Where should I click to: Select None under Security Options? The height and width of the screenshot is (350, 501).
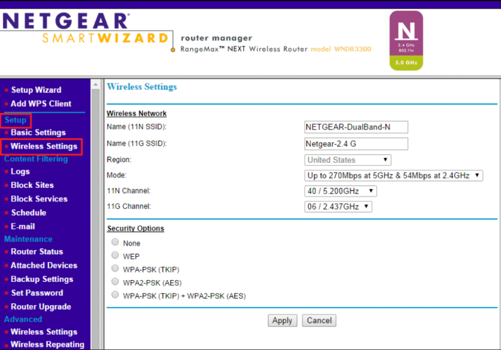click(x=115, y=241)
